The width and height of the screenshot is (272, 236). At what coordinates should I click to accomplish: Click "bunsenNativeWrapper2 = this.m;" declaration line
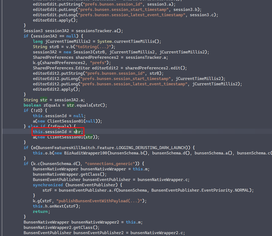click(x=83, y=222)
